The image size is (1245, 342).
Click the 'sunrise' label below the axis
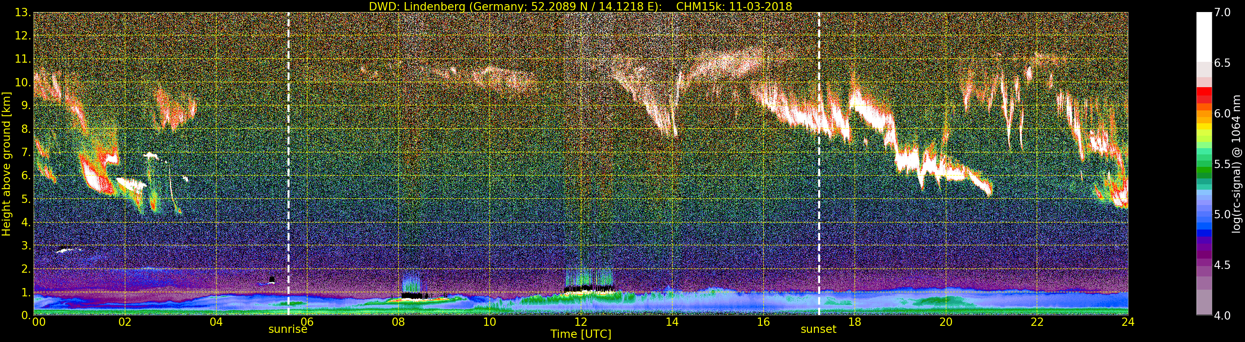[x=287, y=330]
